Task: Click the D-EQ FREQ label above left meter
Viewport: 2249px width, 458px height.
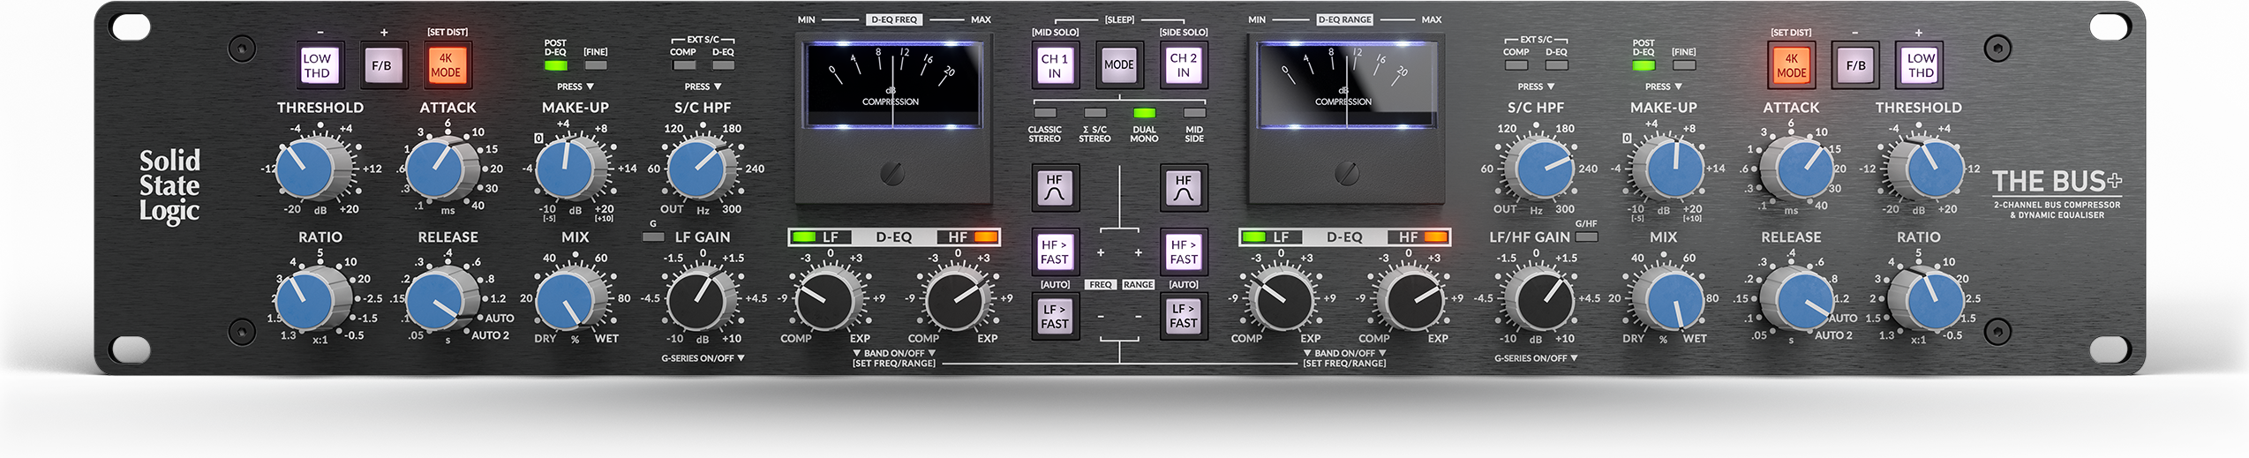Action: (894, 19)
